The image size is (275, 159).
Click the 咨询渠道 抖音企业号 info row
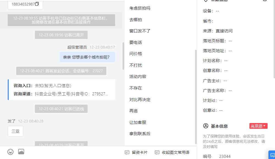pyautogui.click(x=61, y=94)
